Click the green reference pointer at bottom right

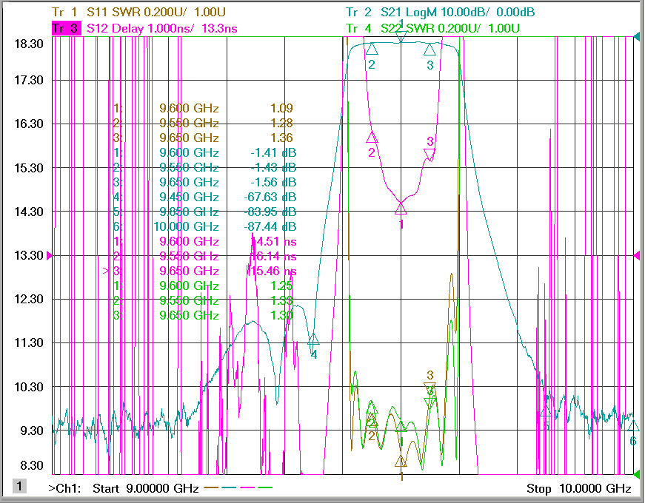[x=637, y=474]
